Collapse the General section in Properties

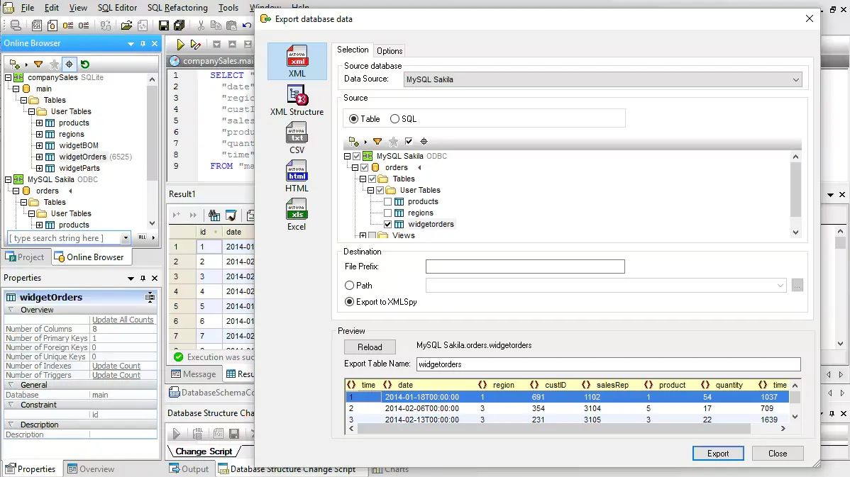tap(11, 385)
